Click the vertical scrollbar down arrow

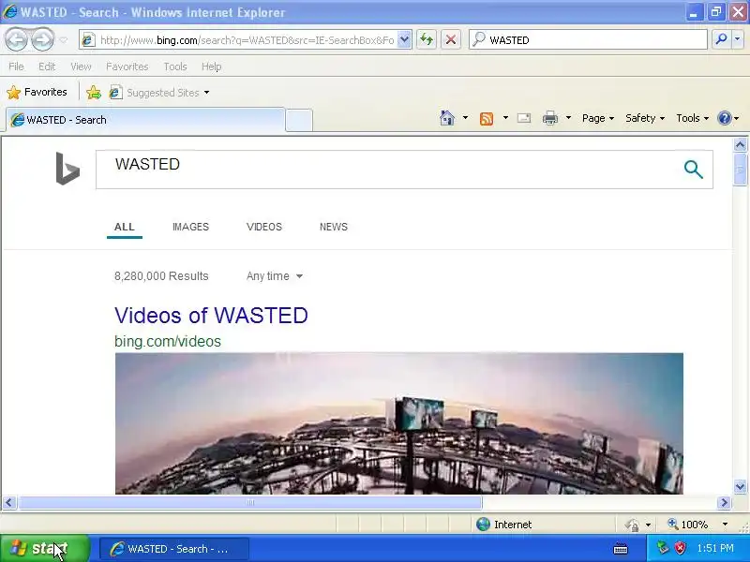(740, 486)
